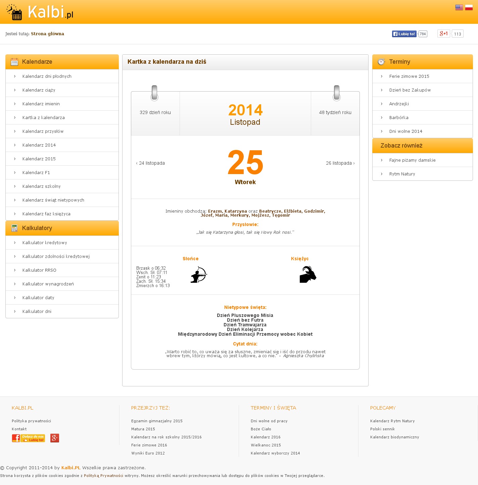Open the red Google+ footer icon
478x485 pixels.
pyautogui.click(x=55, y=438)
